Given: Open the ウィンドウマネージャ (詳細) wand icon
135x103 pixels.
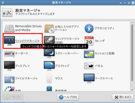Looking at the screenshot, I should [49, 40].
